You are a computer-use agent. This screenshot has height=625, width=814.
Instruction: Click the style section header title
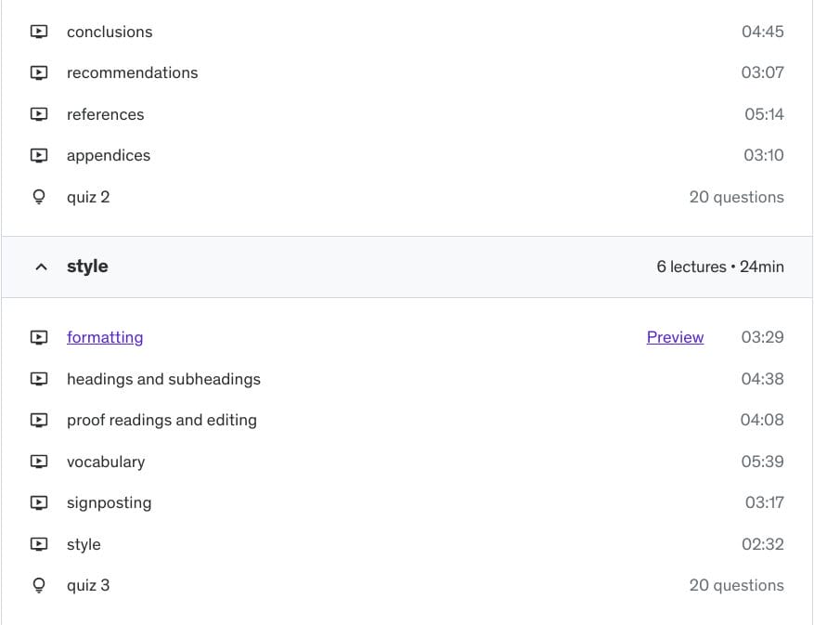pos(87,267)
